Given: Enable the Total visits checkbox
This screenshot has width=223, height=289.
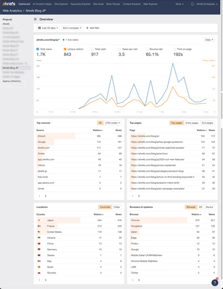Looking at the screenshot, I should pos(93,49).
